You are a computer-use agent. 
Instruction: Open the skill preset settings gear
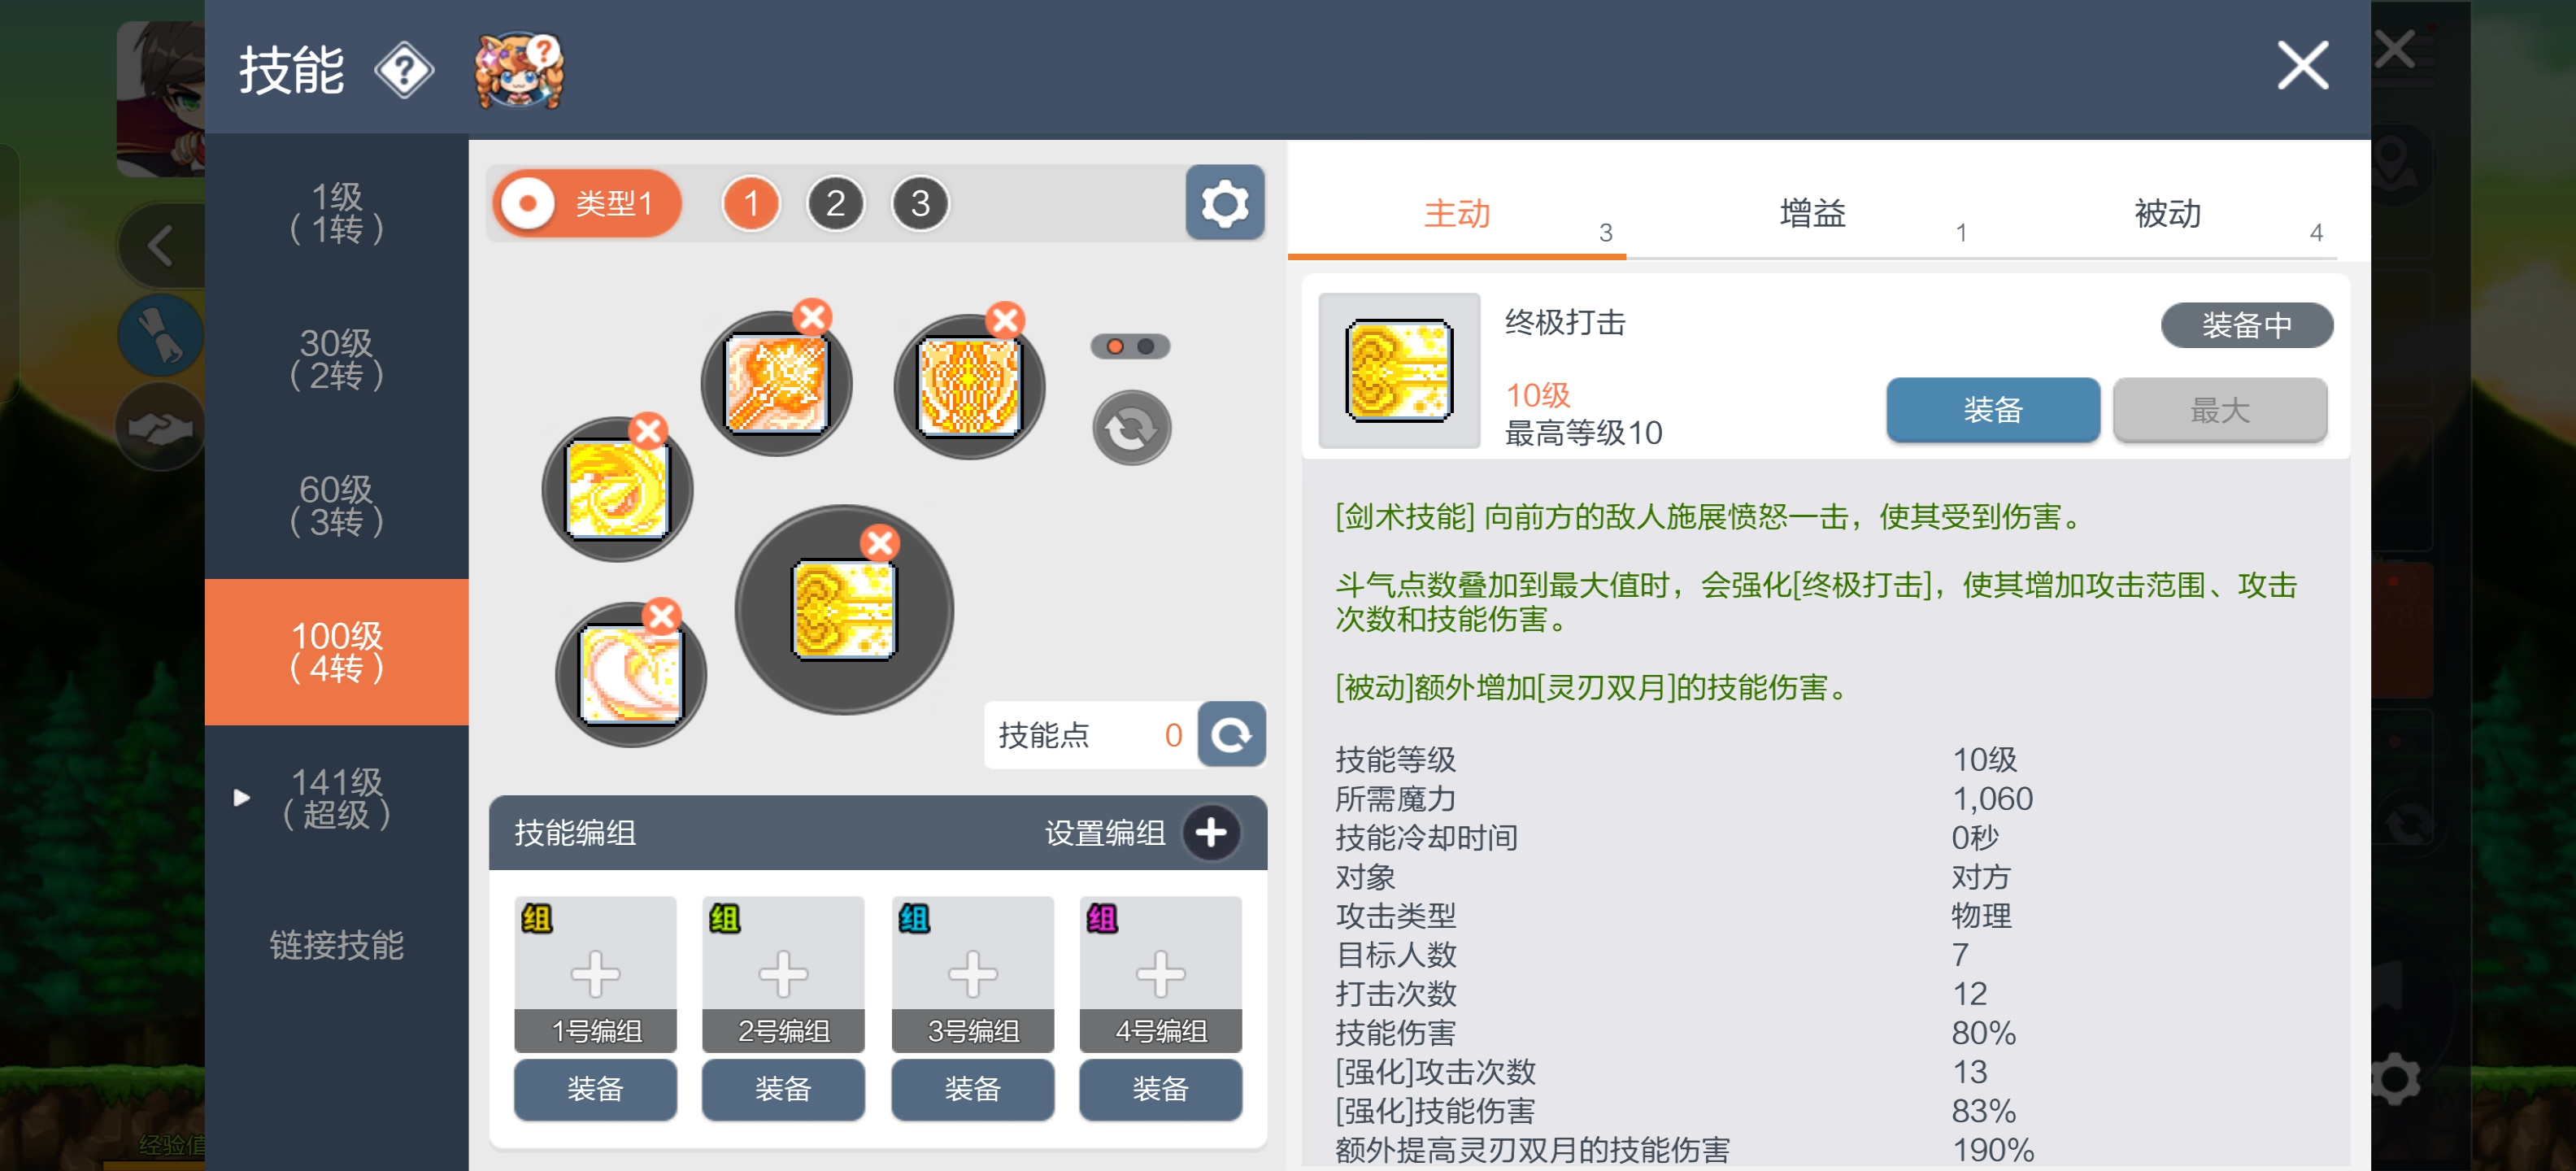pyautogui.click(x=1224, y=203)
